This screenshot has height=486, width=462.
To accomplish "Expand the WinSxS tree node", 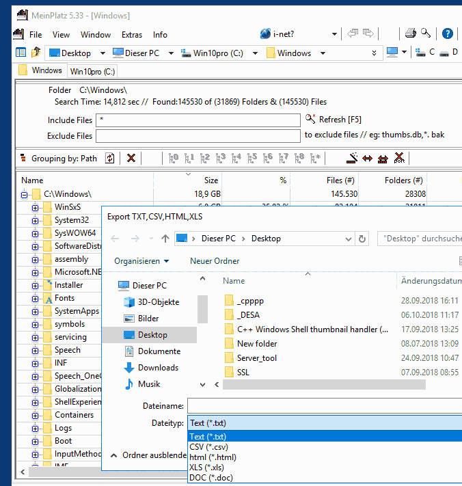I will pyautogui.click(x=35, y=207).
